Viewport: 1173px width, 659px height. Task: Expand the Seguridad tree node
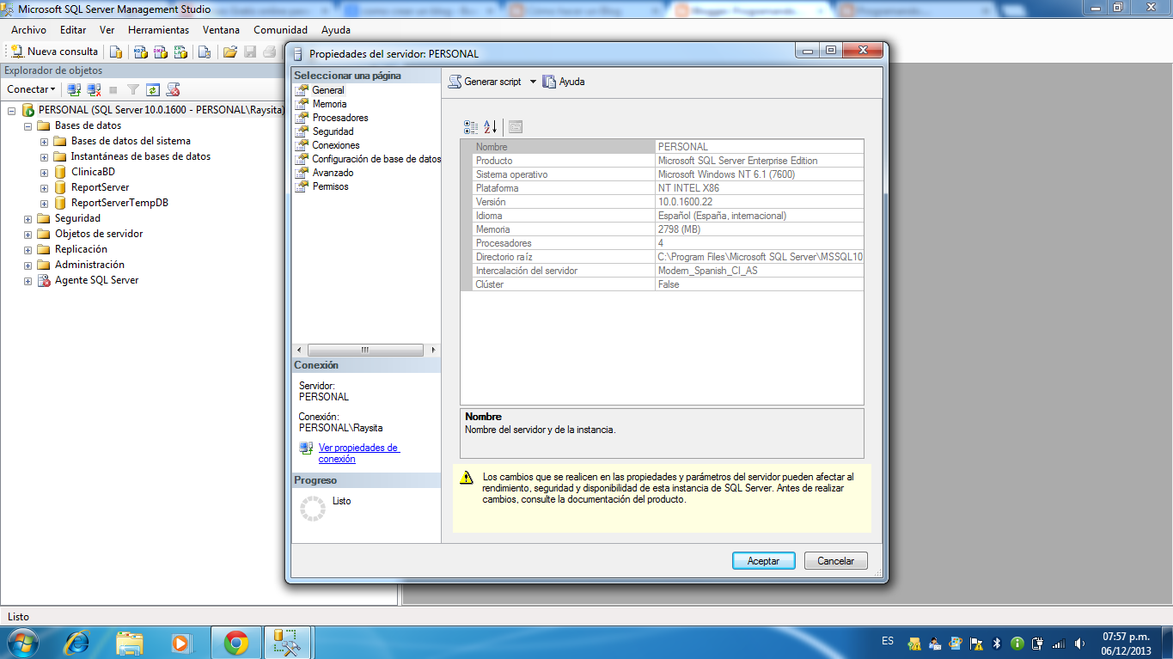27,217
